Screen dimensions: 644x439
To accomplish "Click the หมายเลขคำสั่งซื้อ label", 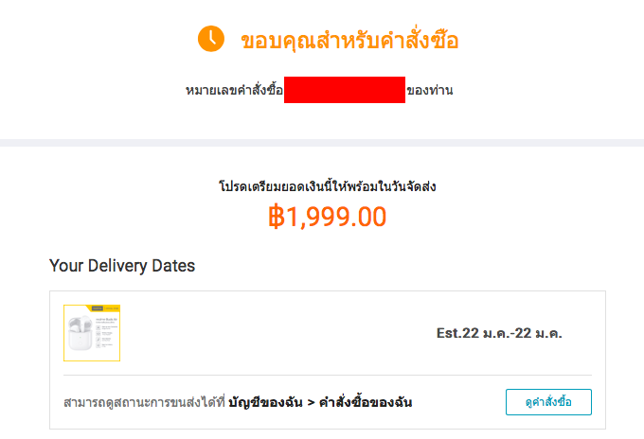I will click(x=234, y=90).
